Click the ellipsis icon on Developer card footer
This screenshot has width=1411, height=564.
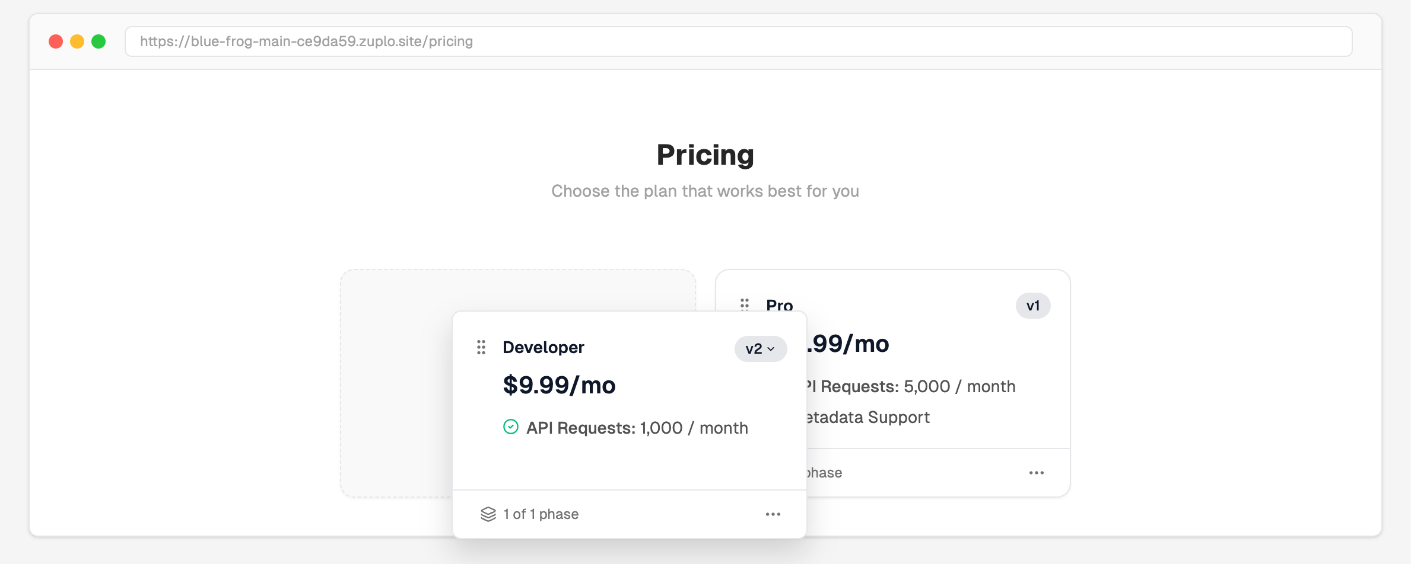click(773, 514)
